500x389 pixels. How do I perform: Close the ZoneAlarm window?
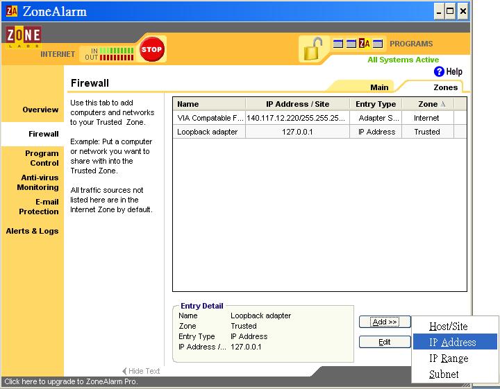463,12
